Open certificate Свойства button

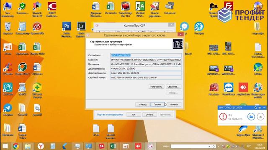pos(173,87)
